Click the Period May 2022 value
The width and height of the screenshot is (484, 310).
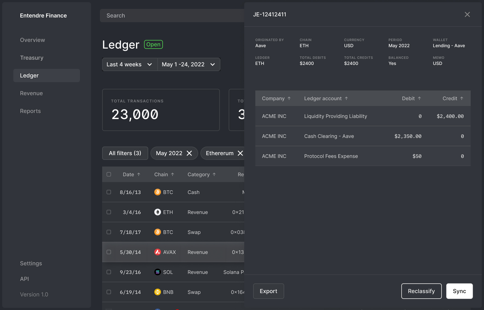click(399, 46)
